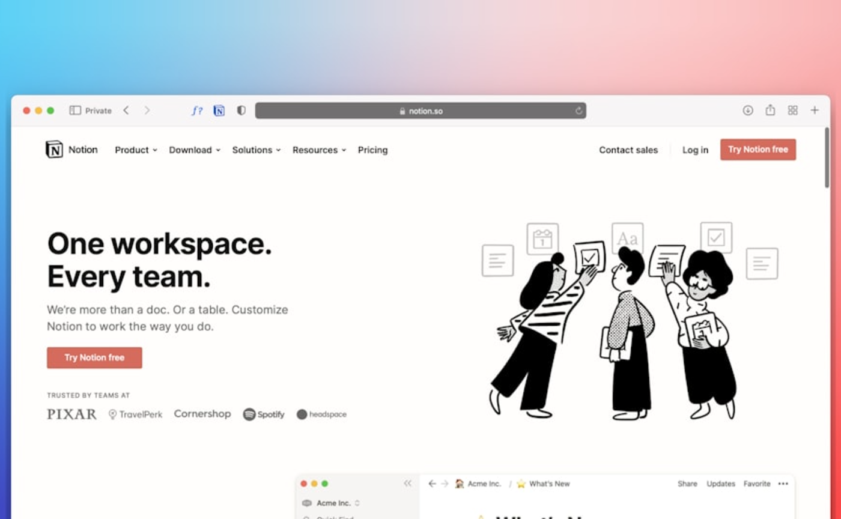The height and width of the screenshot is (519, 841).
Task: Click the f? extension icon in toolbar
Action: 197,111
